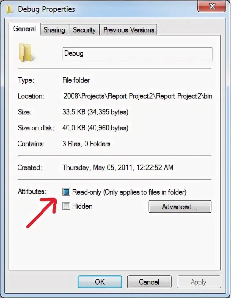Click the Read-only checkbox label text

[x=129, y=192]
